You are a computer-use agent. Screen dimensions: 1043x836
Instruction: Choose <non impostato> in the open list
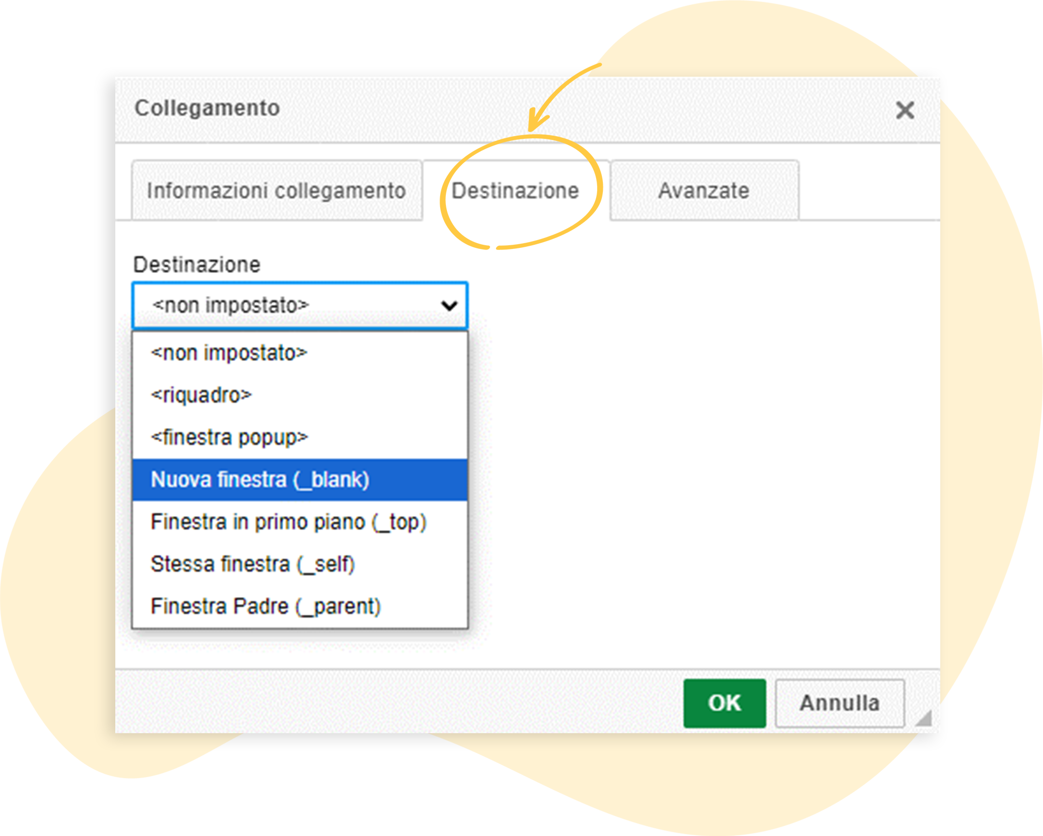click(229, 353)
